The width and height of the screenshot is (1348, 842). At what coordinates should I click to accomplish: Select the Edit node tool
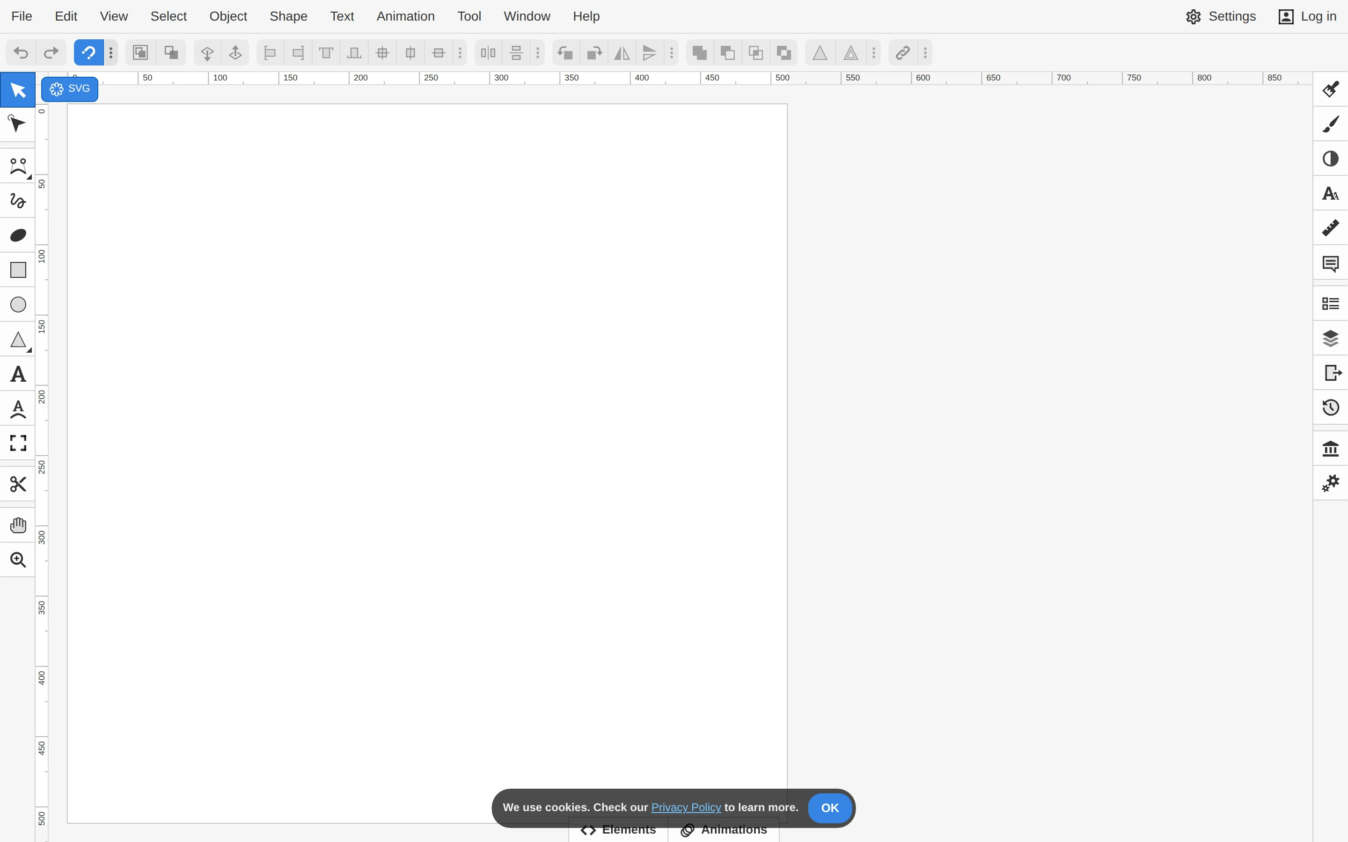(18, 124)
